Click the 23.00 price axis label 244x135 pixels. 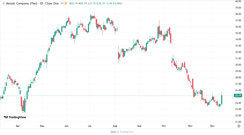coord(238,109)
